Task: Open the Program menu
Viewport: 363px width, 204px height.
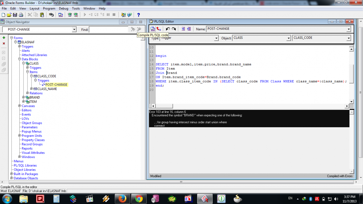Action: pyautogui.click(x=49, y=8)
